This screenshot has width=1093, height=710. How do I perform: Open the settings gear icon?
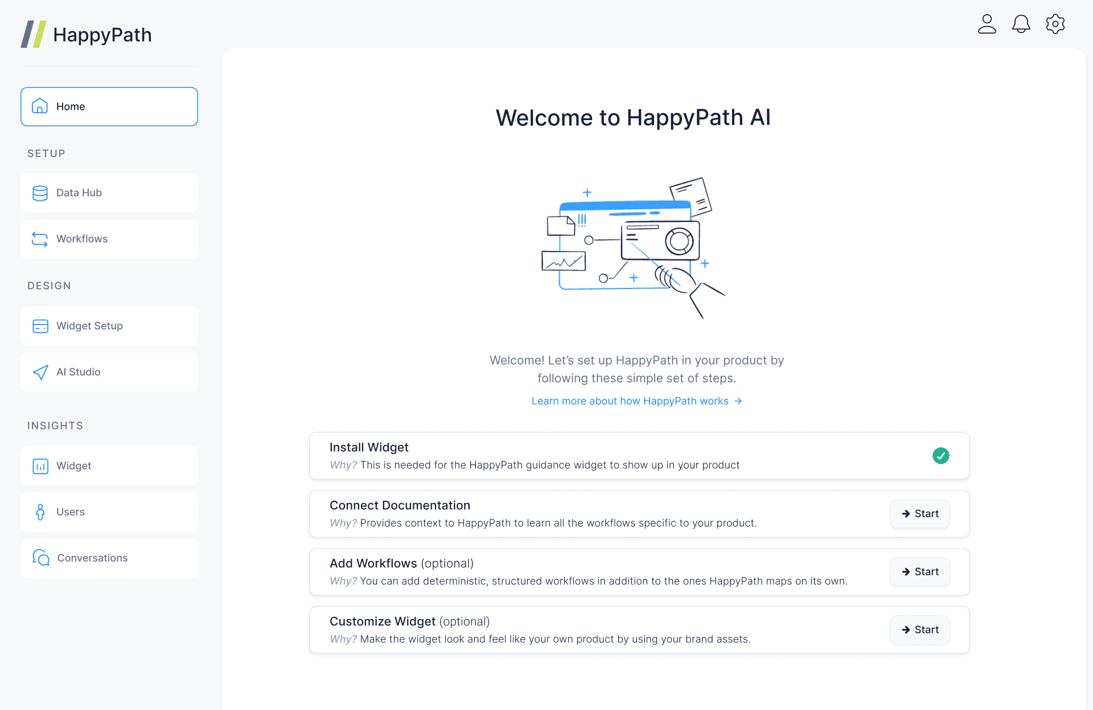click(x=1055, y=24)
